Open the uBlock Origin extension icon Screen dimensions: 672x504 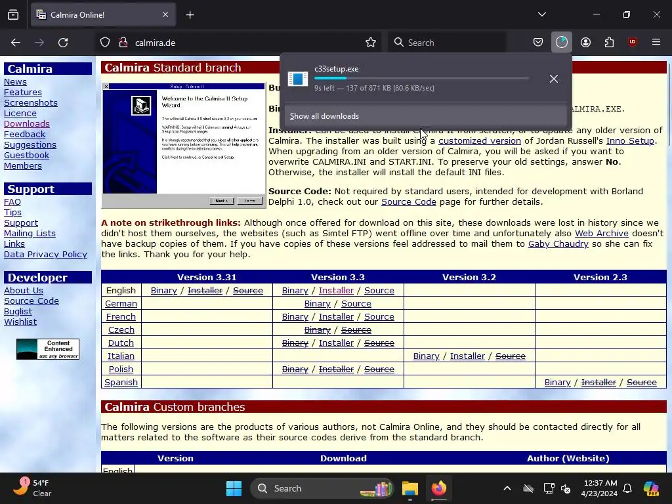[x=633, y=43]
